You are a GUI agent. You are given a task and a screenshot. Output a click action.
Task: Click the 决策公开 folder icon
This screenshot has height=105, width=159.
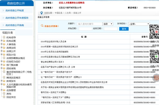(4, 51)
